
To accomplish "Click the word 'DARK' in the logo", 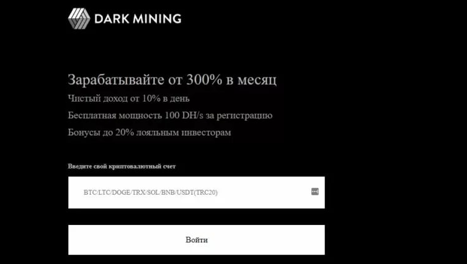I will coord(110,19).
